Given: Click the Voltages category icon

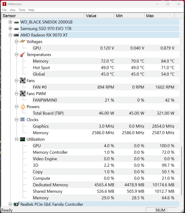Looking at the screenshot, I should pos(23,42).
